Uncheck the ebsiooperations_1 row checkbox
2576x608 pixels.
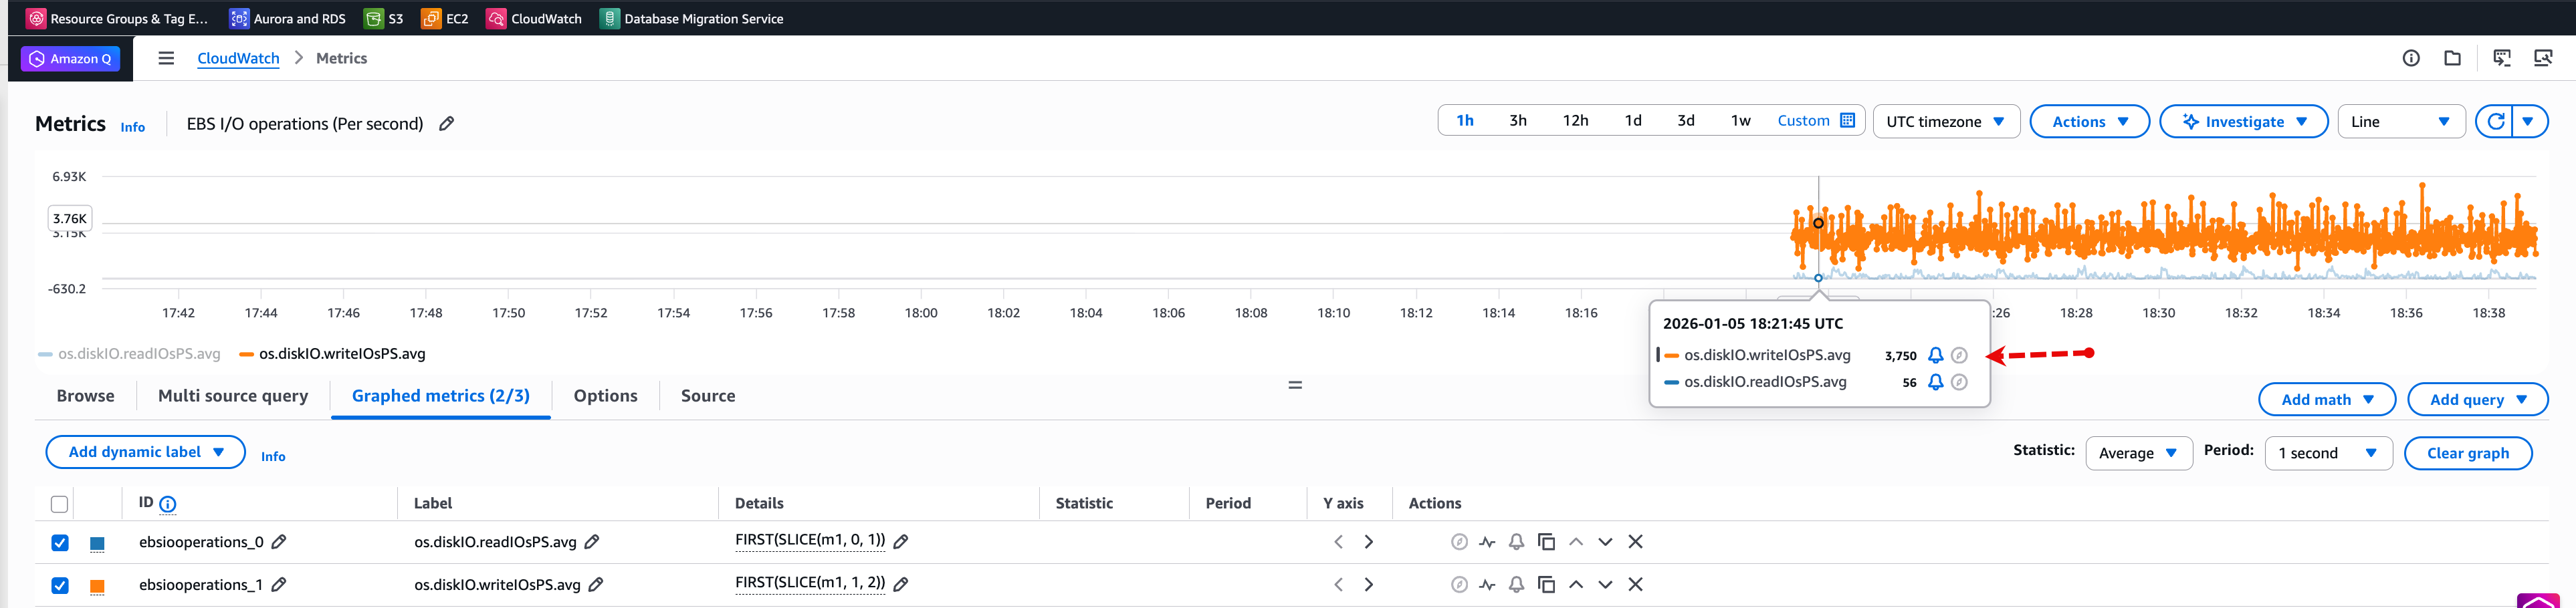(x=60, y=586)
